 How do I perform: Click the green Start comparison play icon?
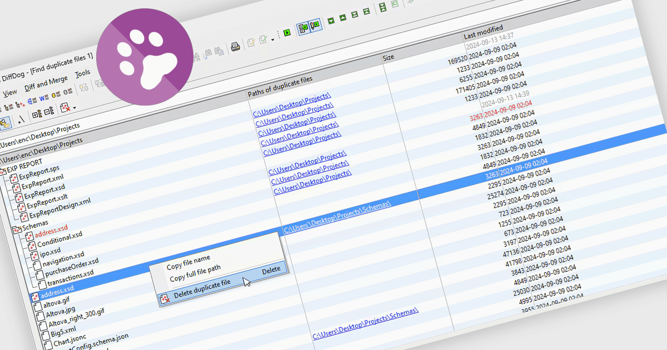tap(287, 32)
